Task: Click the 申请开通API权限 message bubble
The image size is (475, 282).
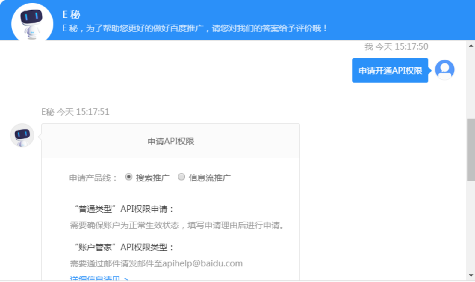Action: coord(390,70)
